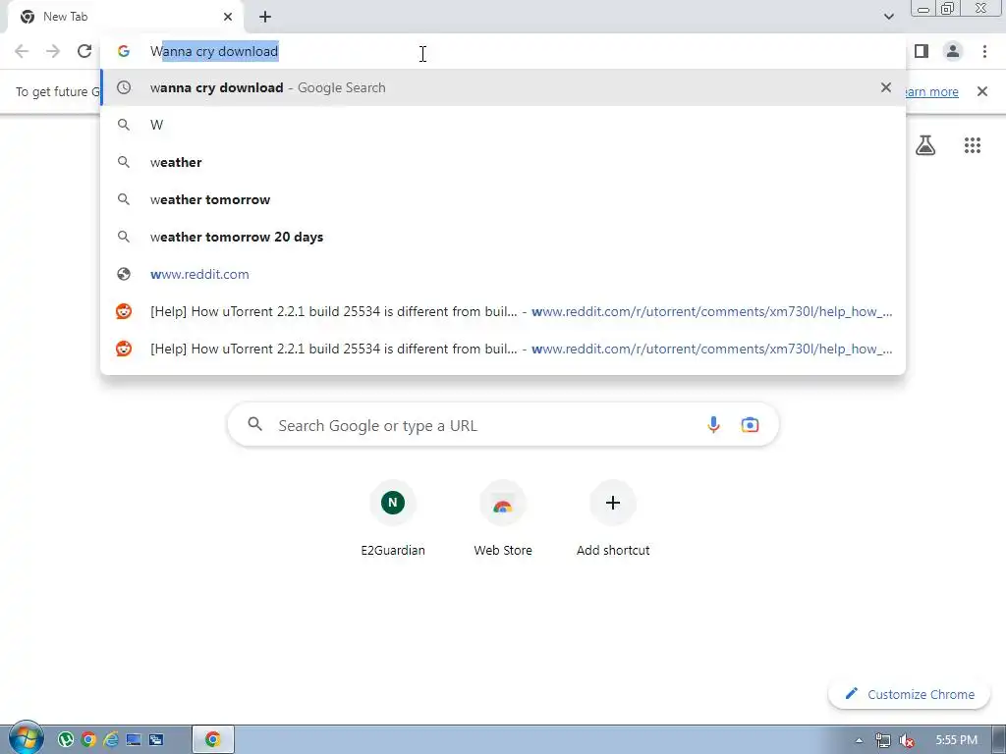
Task: Toggle the side panel icon
Action: [x=922, y=51]
